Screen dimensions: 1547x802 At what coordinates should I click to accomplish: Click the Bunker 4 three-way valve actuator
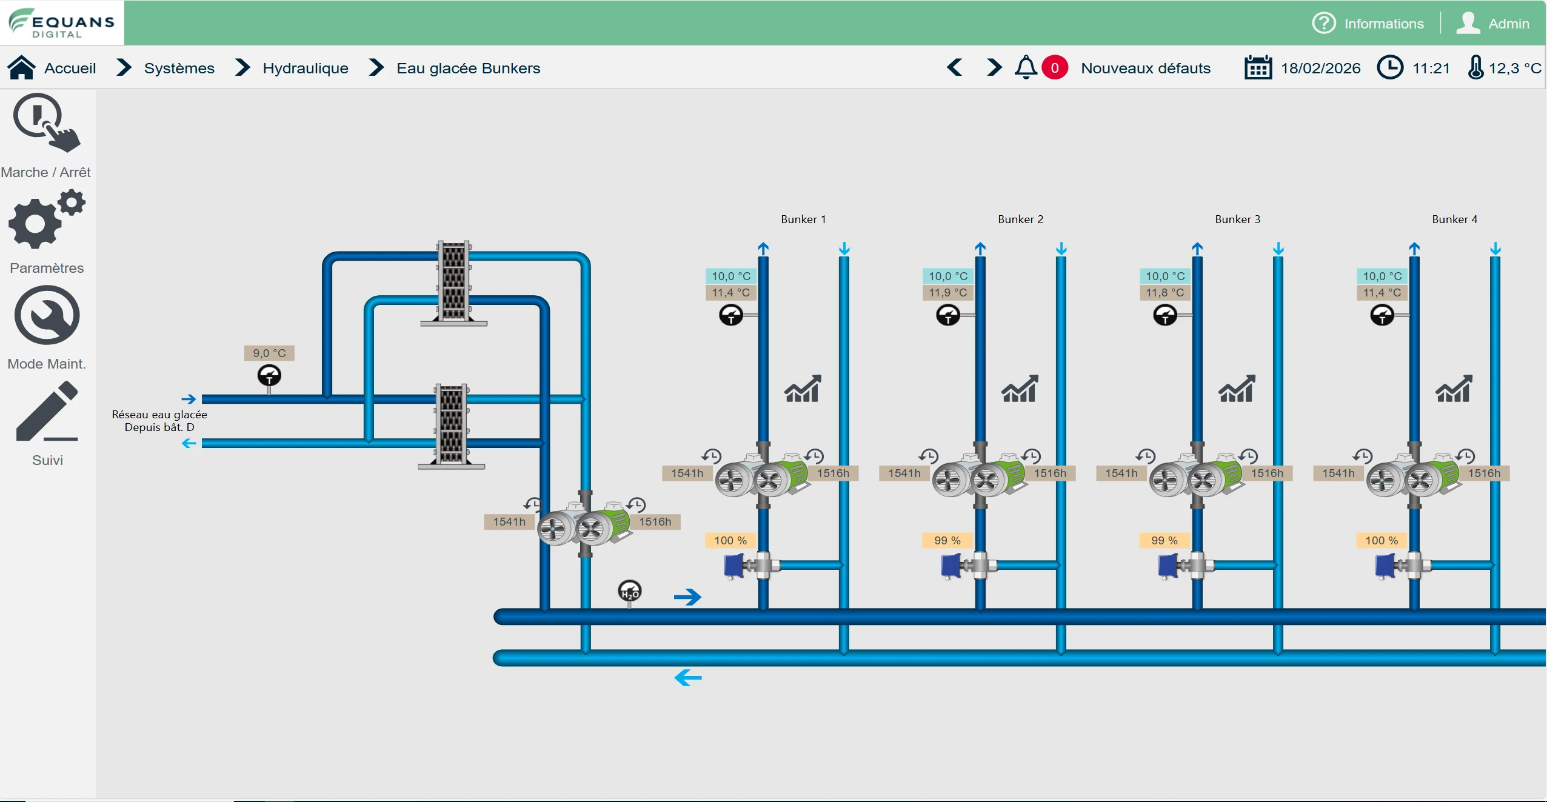tap(1385, 566)
